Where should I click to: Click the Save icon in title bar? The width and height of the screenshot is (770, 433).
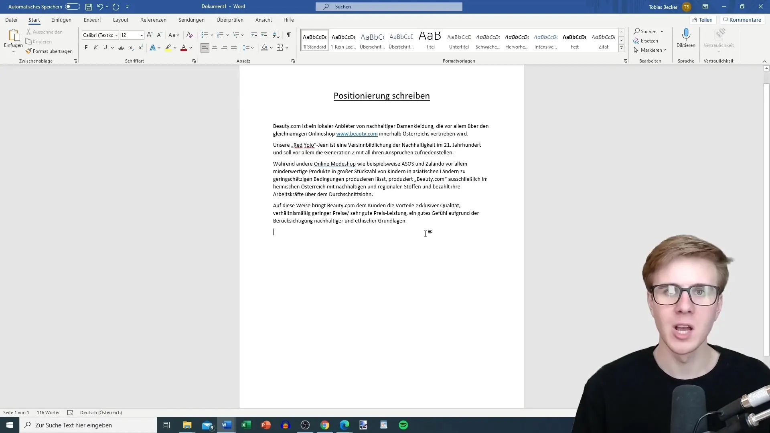pos(89,7)
